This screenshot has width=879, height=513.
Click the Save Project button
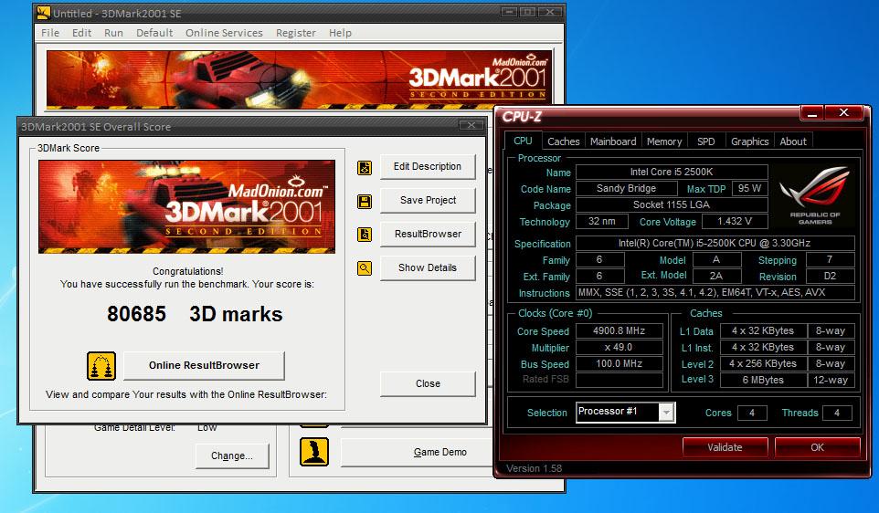[428, 201]
